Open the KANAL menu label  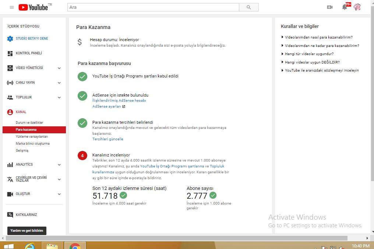pyautogui.click(x=21, y=112)
